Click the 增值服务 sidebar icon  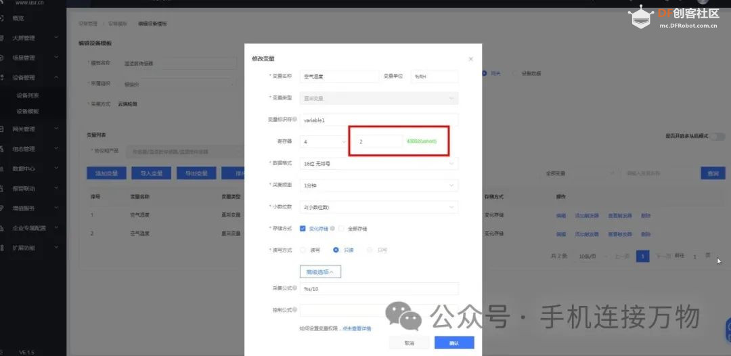point(2,208)
